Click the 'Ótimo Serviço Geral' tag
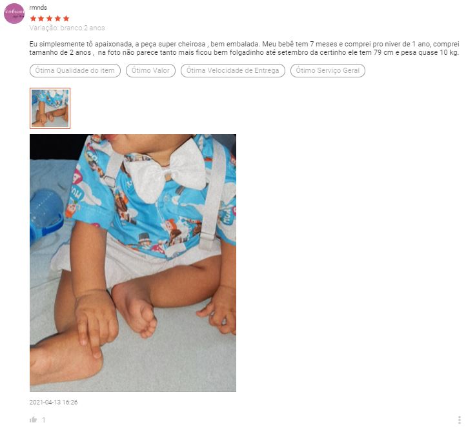 327,71
